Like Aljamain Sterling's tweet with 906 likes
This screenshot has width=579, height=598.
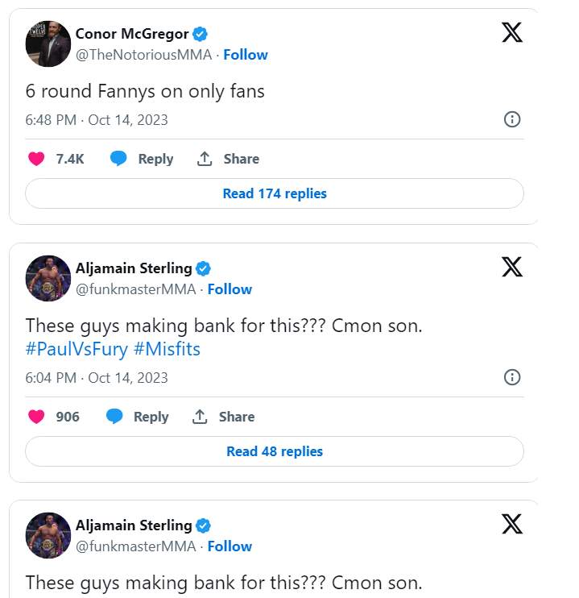pyautogui.click(x=36, y=417)
